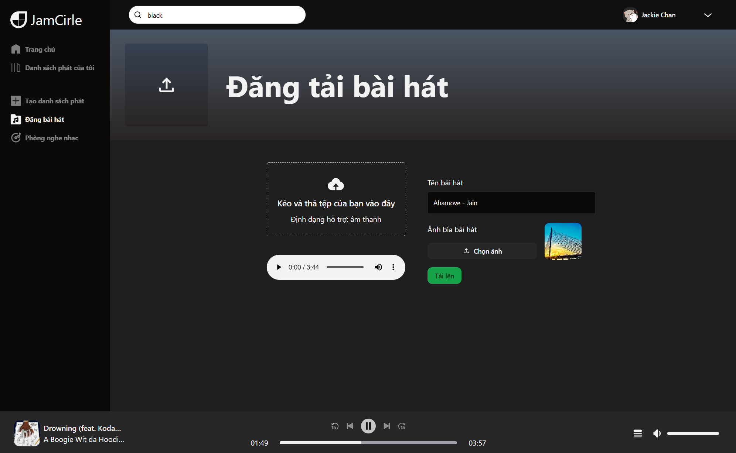Open the preview player three-dot menu
This screenshot has width=736, height=453.
click(393, 267)
